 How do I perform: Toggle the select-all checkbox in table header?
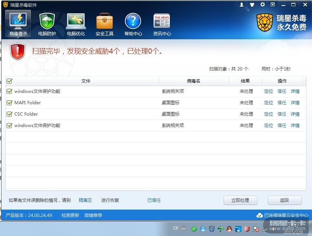(10, 81)
